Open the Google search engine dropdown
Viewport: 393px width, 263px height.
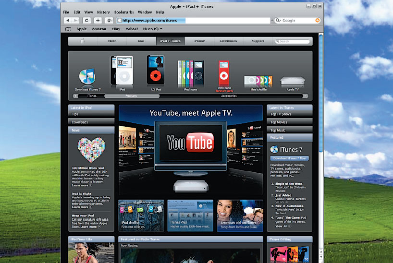(x=278, y=20)
